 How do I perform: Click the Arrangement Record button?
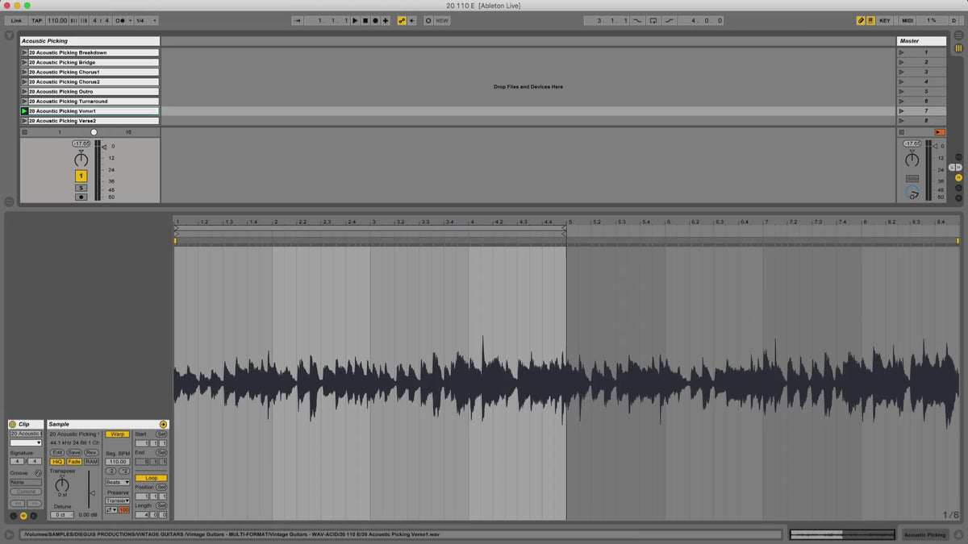pos(375,20)
